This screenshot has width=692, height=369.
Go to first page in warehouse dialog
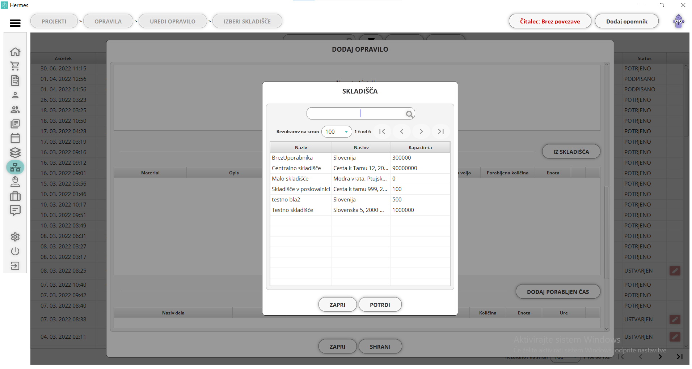click(382, 131)
